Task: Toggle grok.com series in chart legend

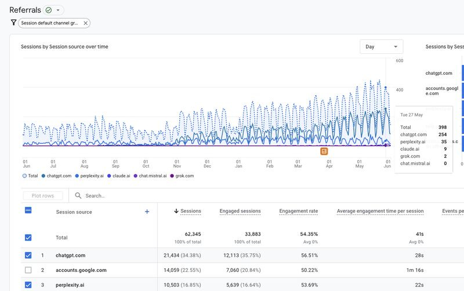Action: [x=182, y=176]
